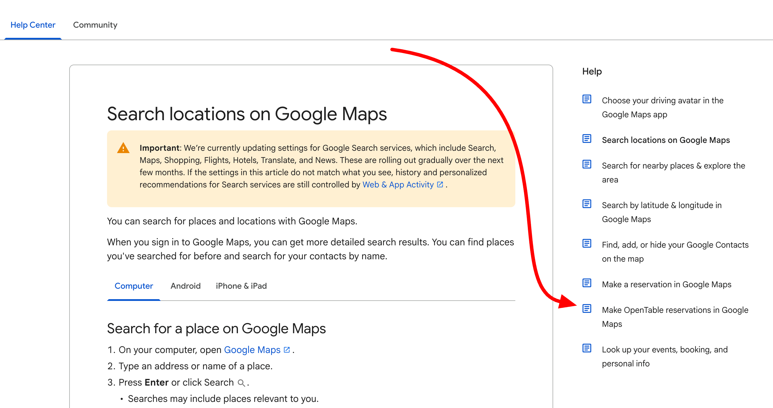The height and width of the screenshot is (408, 773).
Task: Open 'Make OpenTable reservations in Google Maps' article
Action: (x=675, y=317)
